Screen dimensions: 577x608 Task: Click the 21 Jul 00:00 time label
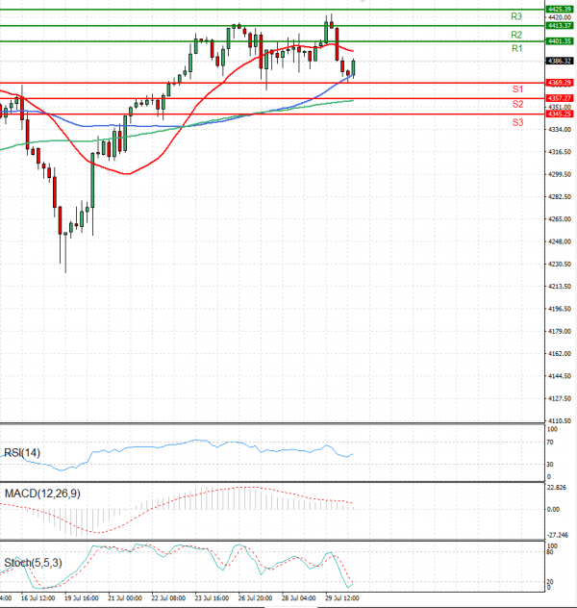click(125, 598)
